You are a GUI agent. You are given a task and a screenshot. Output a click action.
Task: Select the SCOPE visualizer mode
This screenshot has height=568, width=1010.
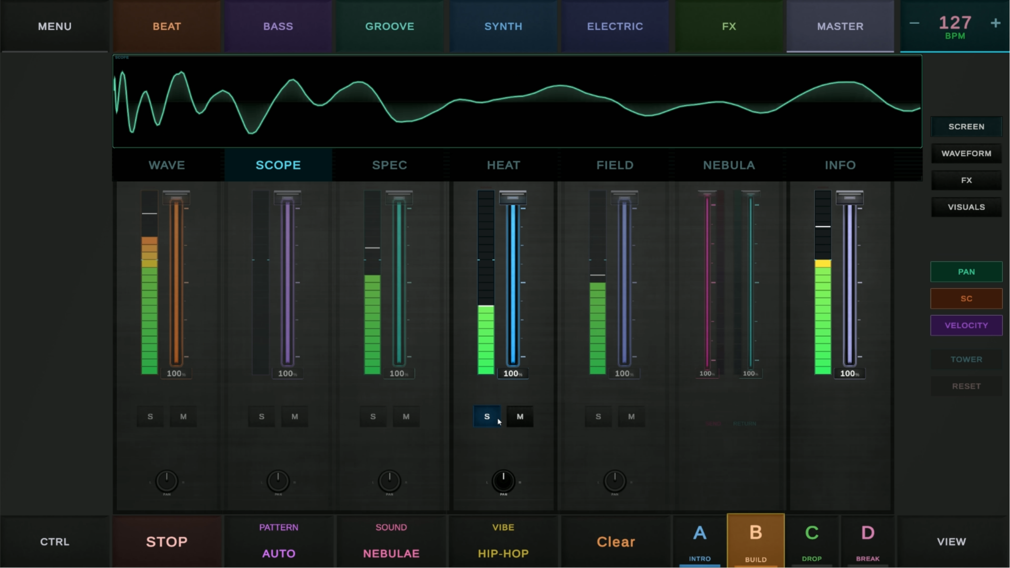pyautogui.click(x=278, y=165)
